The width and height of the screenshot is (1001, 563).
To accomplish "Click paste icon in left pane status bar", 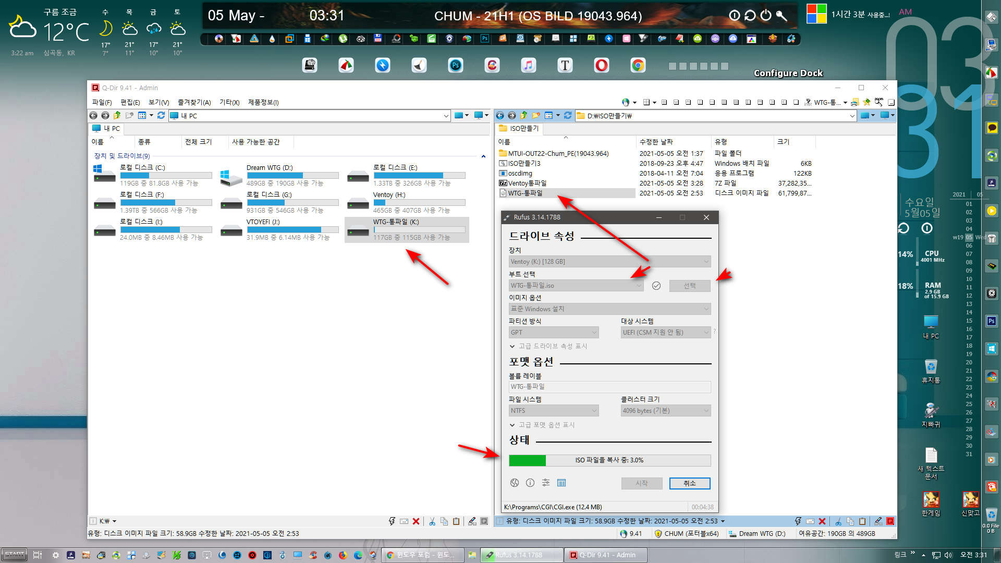I will (x=456, y=521).
